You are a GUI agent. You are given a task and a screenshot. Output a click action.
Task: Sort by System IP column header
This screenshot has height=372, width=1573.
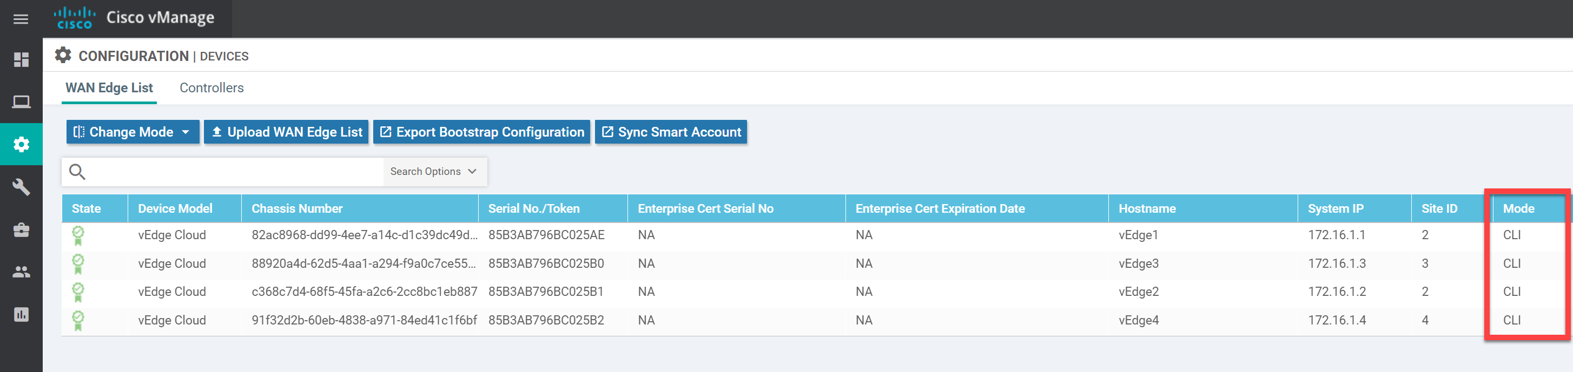tap(1354, 208)
